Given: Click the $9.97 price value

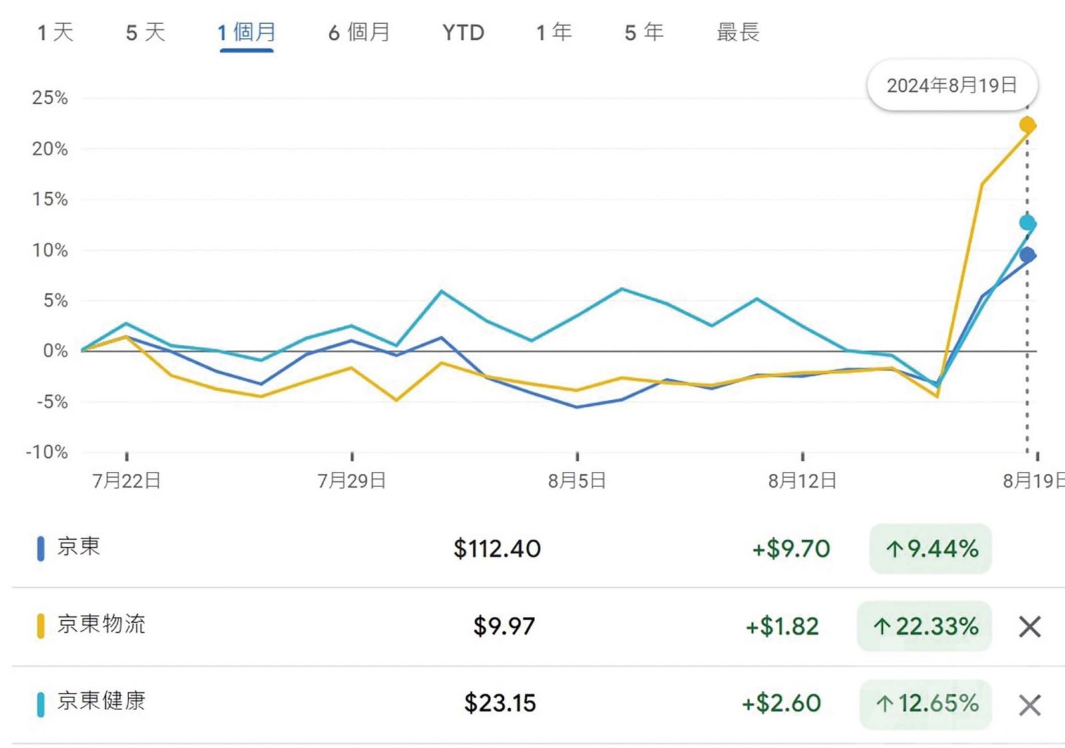Looking at the screenshot, I should click(504, 626).
